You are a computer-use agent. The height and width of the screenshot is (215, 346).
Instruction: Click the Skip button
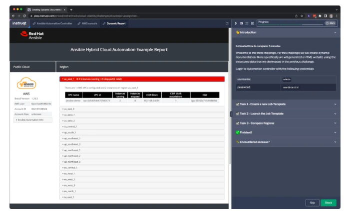[x=312, y=203]
